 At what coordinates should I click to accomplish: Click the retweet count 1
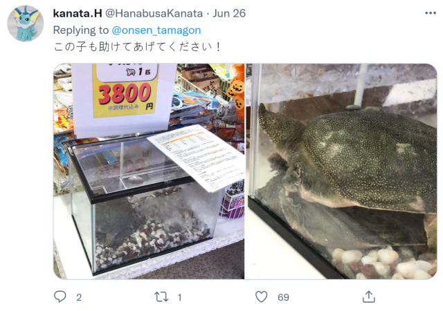click(x=179, y=297)
